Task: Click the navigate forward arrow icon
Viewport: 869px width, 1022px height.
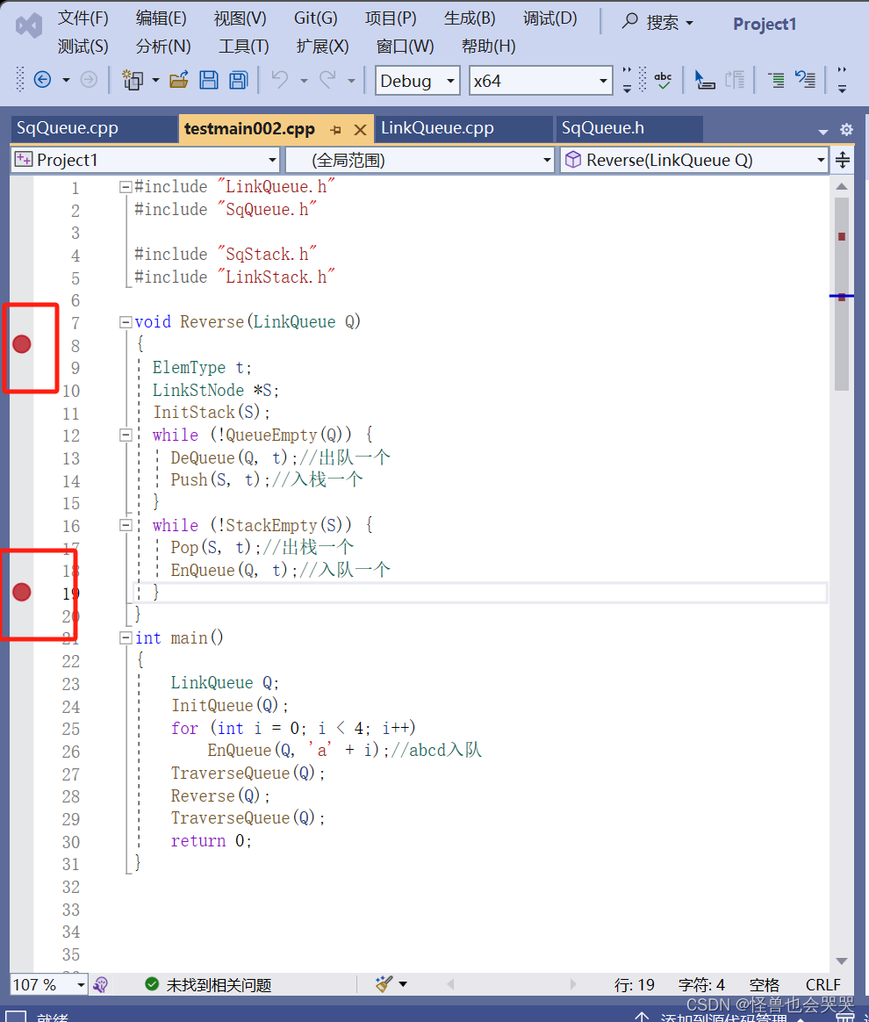Action: tap(89, 80)
